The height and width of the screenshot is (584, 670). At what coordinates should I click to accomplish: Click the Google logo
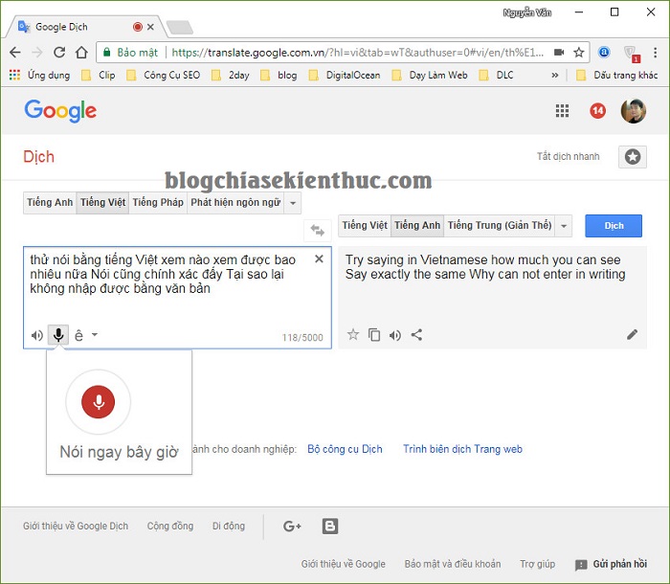[60, 111]
